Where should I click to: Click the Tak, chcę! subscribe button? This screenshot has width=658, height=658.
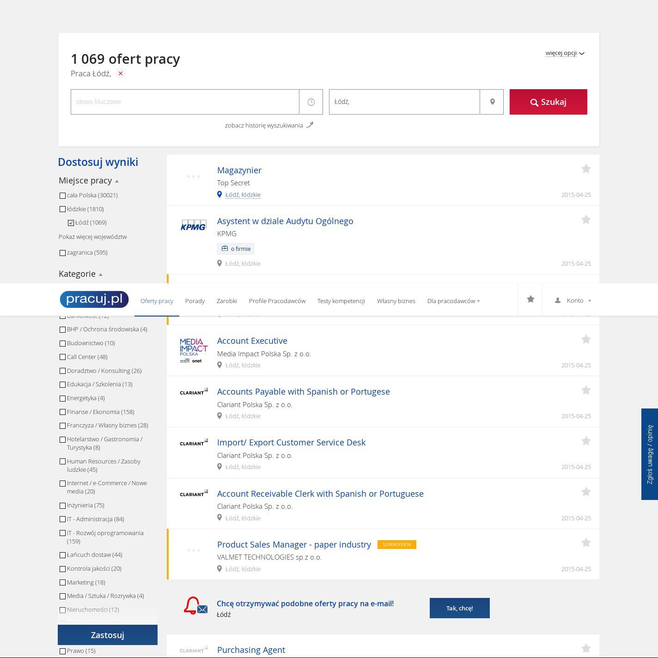(x=460, y=608)
